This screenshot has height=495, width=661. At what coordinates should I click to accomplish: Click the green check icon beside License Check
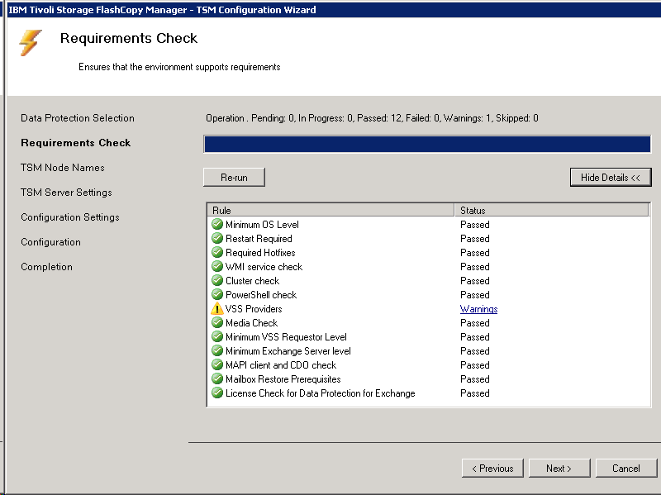pos(217,393)
